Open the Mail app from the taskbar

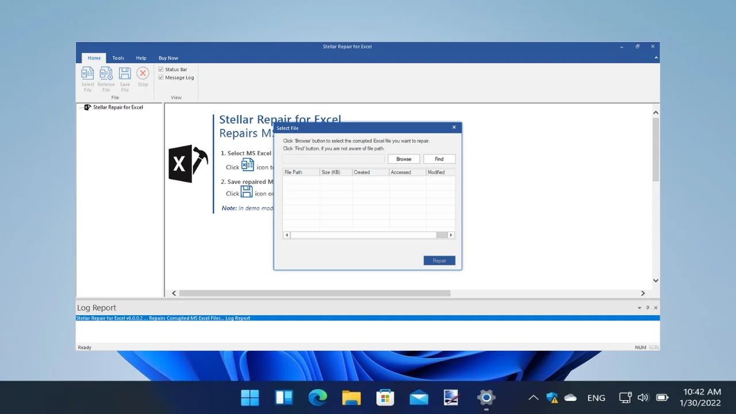point(419,397)
